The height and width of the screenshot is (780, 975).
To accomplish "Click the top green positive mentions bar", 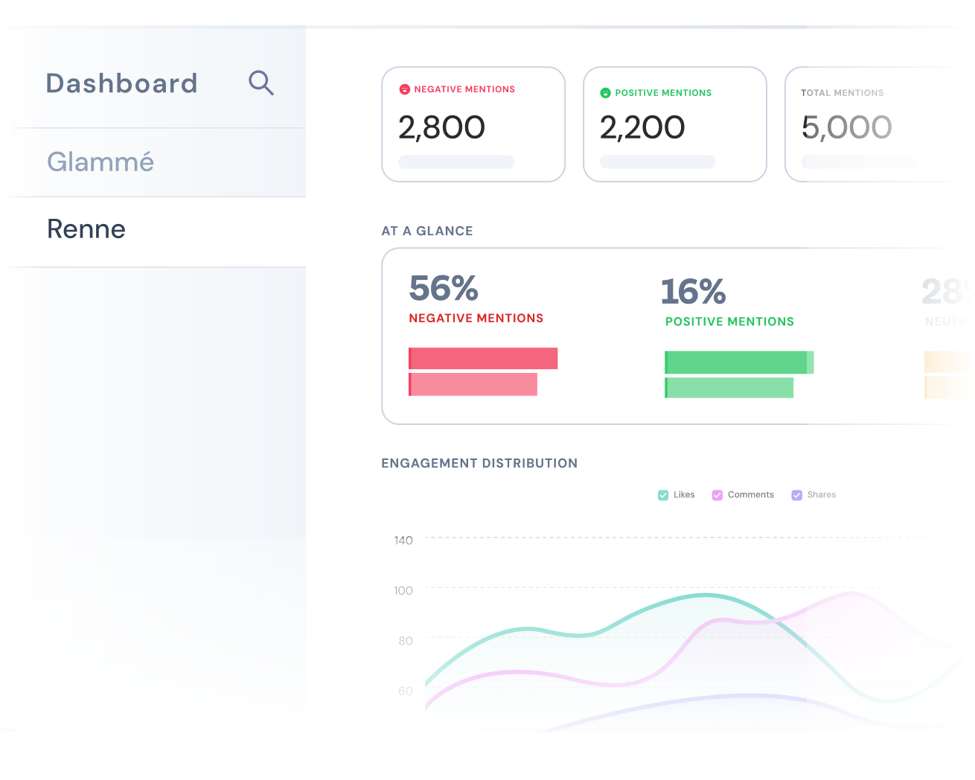I will click(x=738, y=362).
